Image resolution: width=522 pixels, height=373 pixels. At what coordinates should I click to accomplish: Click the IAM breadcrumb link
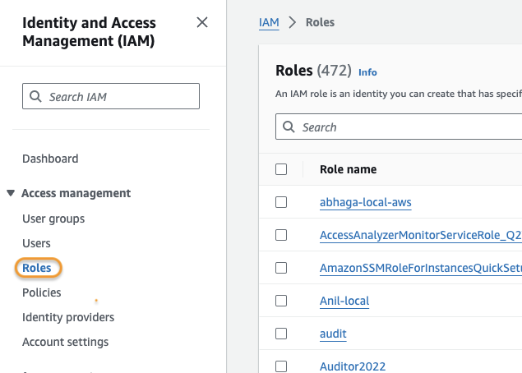(269, 22)
